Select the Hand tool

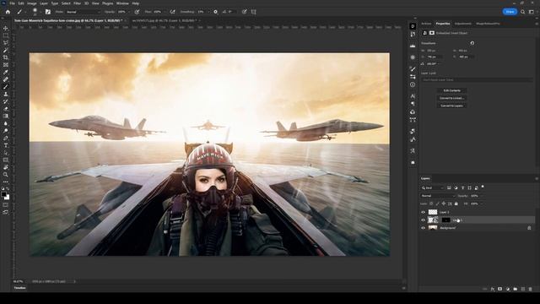point(6,167)
